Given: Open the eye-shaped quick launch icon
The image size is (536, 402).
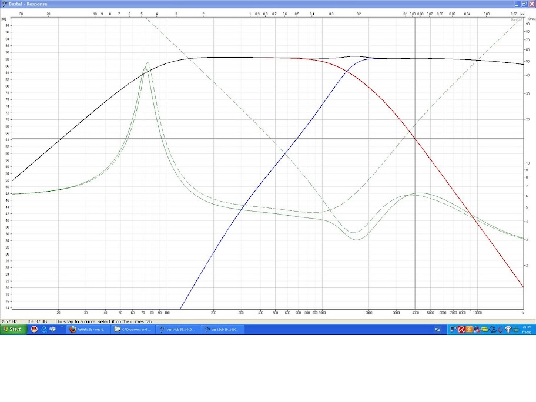Looking at the screenshot, I should pyautogui.click(x=53, y=329).
